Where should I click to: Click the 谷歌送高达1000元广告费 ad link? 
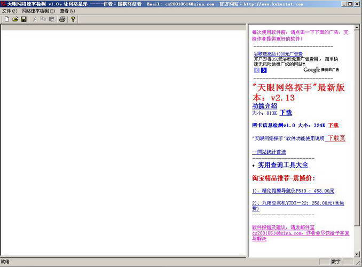[x=278, y=54]
